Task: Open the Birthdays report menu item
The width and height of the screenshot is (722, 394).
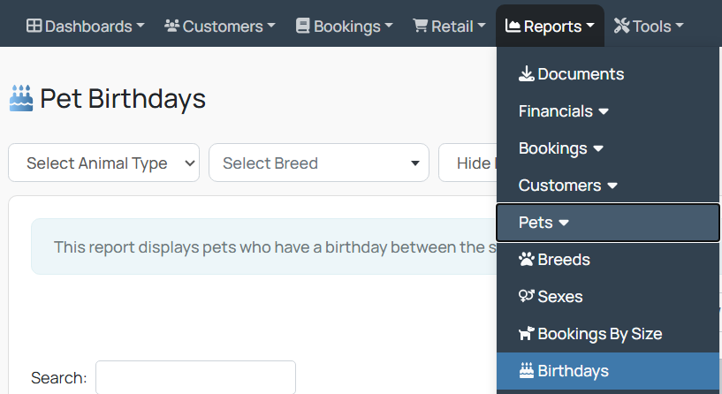Action: click(608, 371)
